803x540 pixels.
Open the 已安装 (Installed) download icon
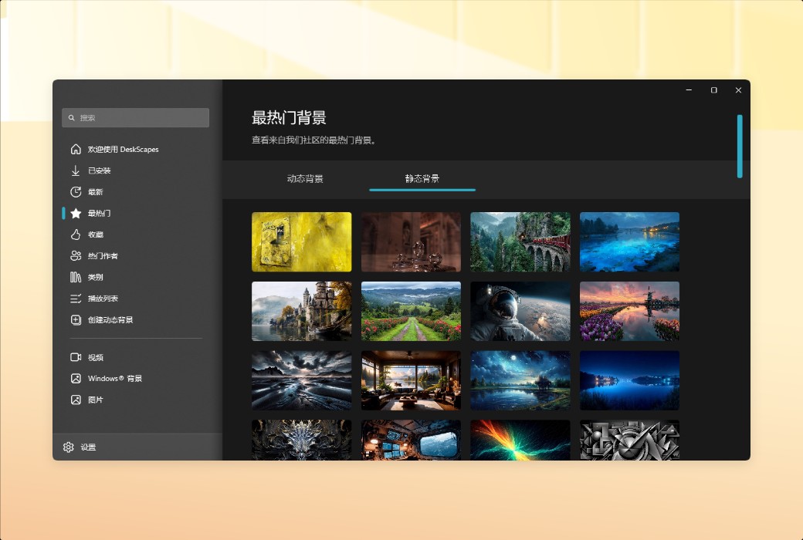click(75, 170)
